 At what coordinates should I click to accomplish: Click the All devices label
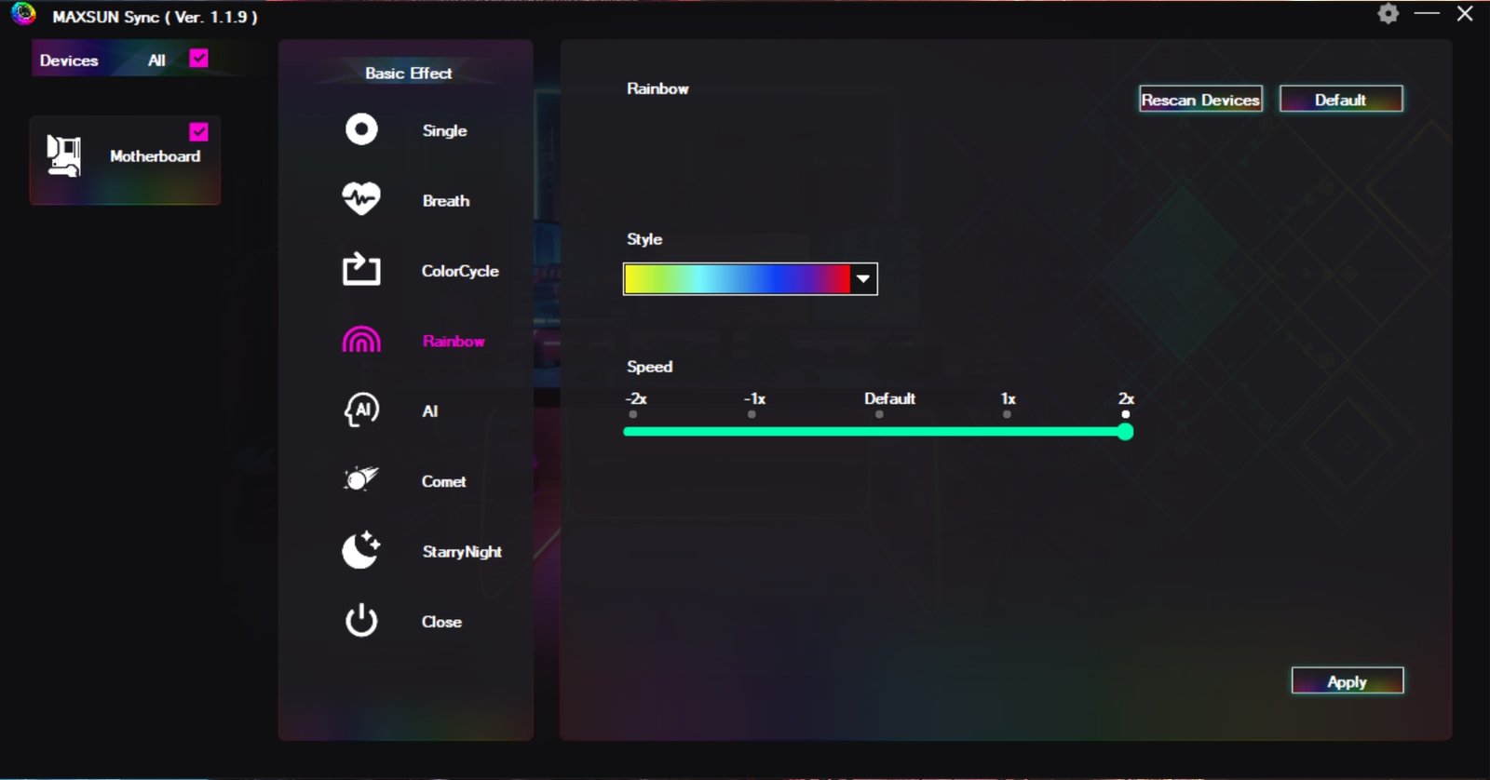click(156, 60)
